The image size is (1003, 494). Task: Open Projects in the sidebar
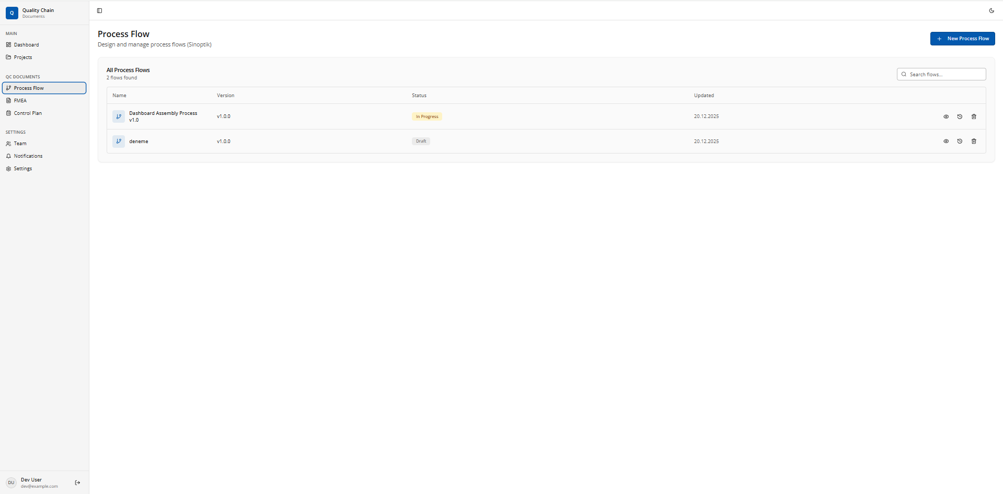pos(44,57)
